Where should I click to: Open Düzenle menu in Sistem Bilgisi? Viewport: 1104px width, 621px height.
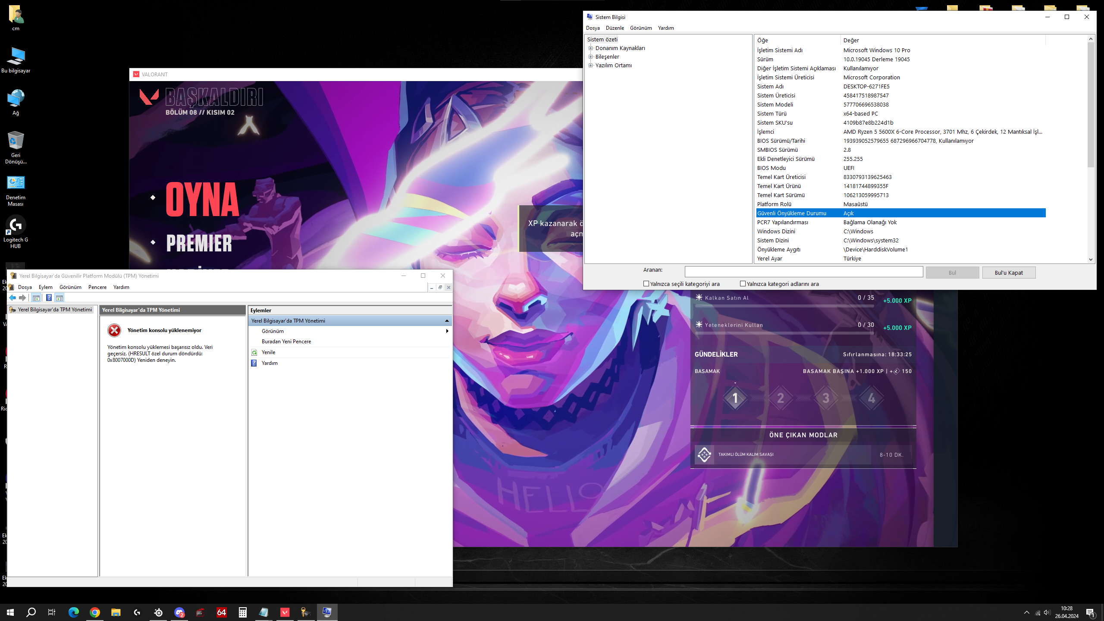(615, 28)
